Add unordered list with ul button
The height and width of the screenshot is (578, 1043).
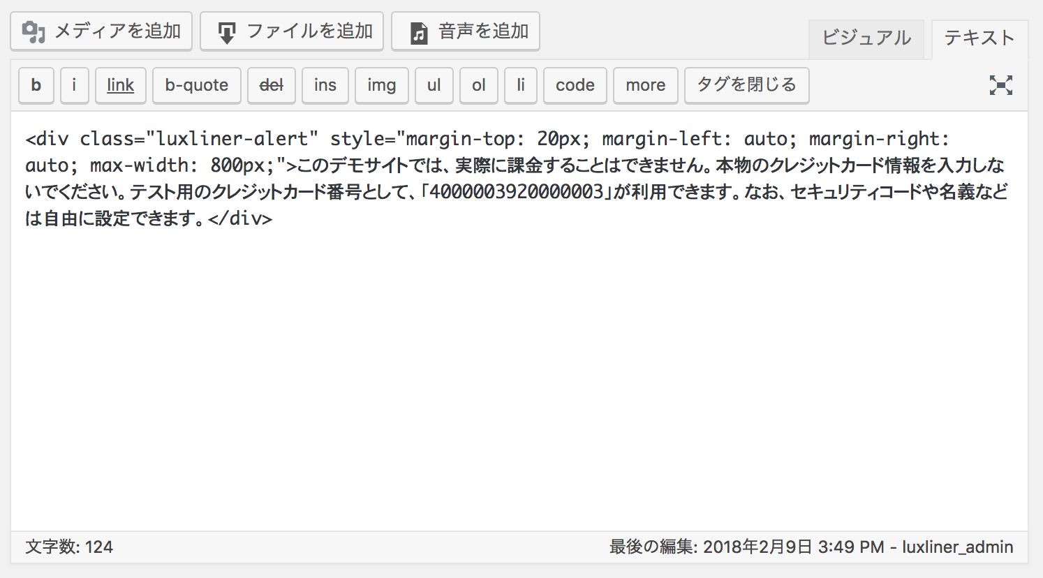pos(434,85)
